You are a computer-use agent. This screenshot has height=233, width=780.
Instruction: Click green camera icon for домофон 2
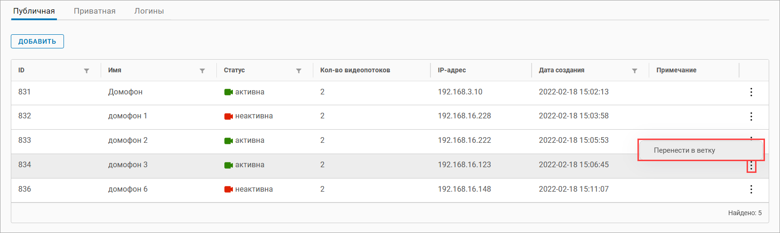click(x=229, y=140)
